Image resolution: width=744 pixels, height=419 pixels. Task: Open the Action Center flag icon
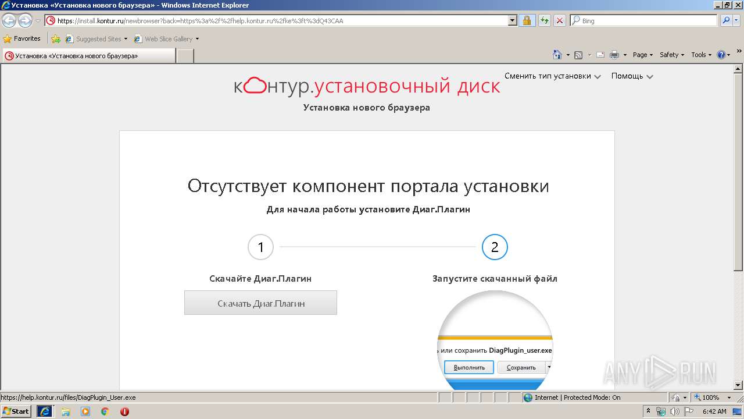point(689,411)
